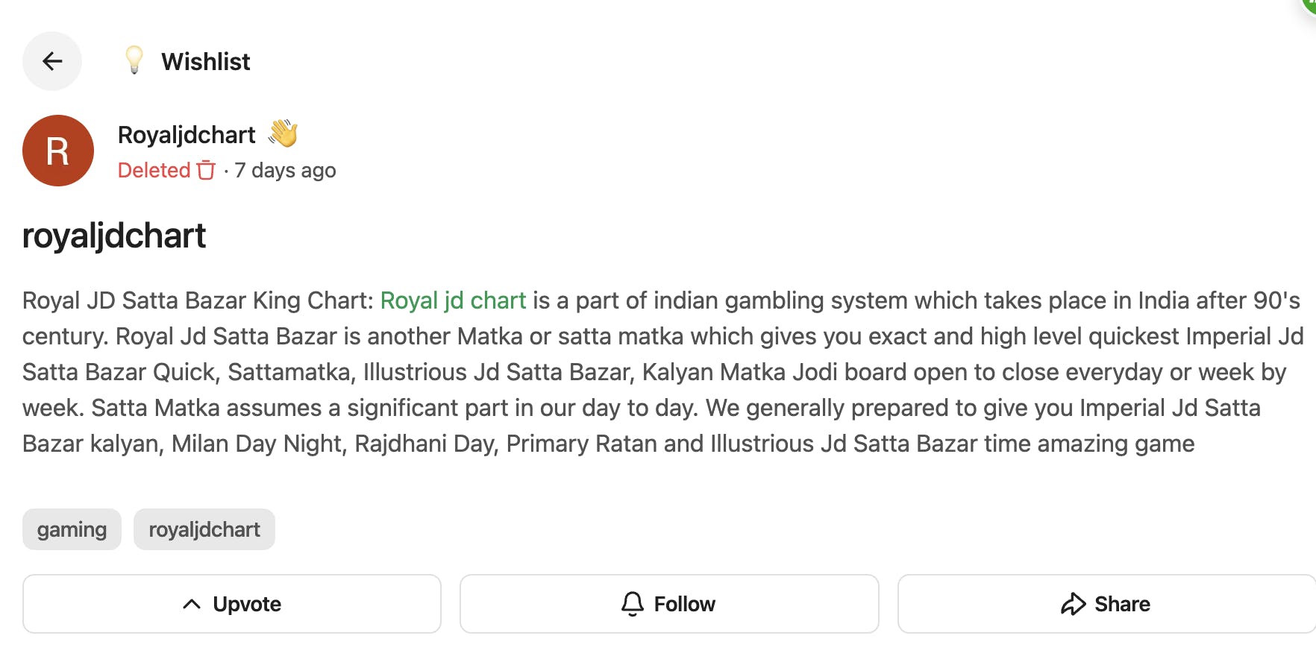Select the royaljdchart tag chip
Viewport: 1316px width, 659px height.
click(x=204, y=529)
